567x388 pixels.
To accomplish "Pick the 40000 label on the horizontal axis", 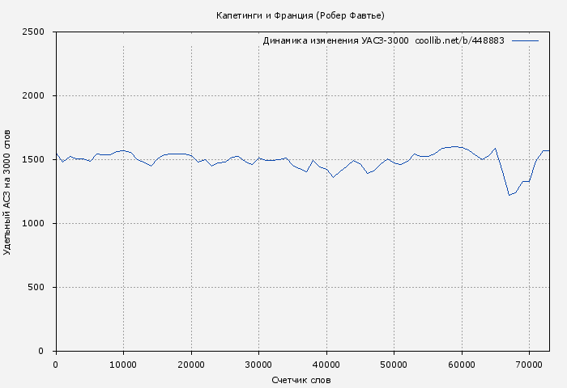I will pyautogui.click(x=326, y=365).
